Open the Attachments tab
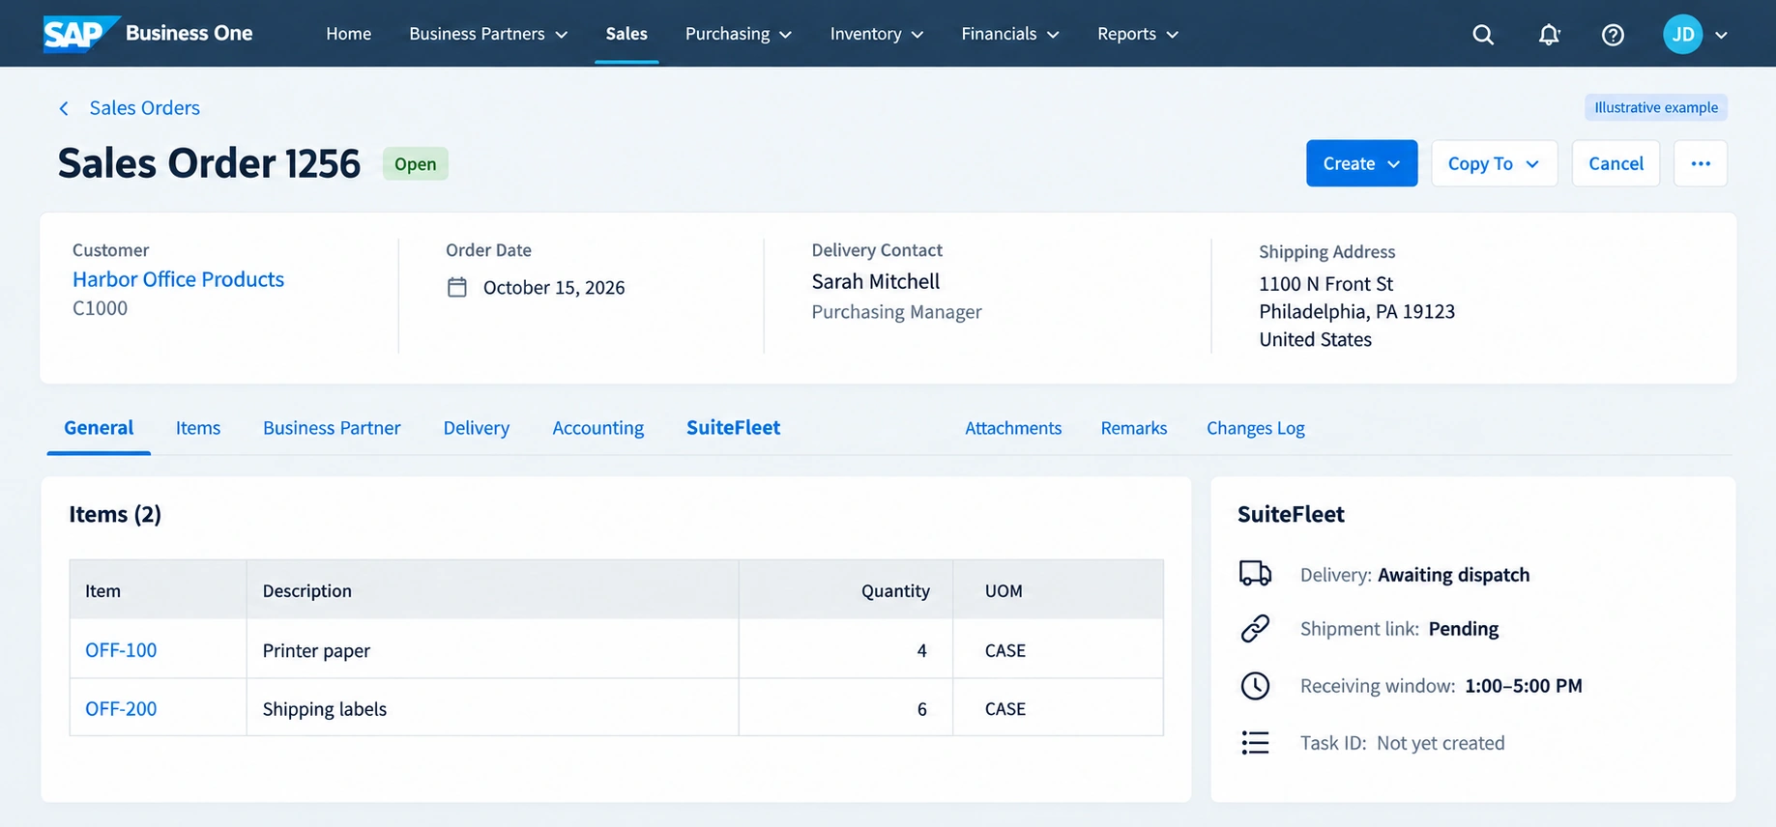Viewport: 1776px width, 827px height. [1013, 428]
